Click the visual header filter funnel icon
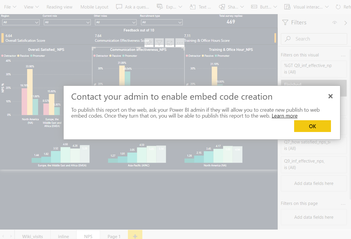 (159, 42)
